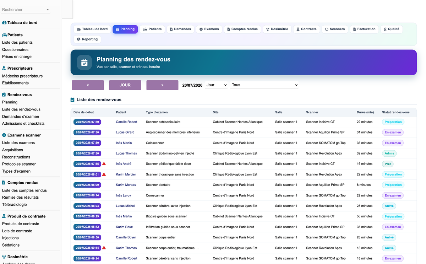This screenshot has height=264, width=426.
Task: Click the Dosimétrie radiation icon in sidebar
Action: [x=4, y=257]
